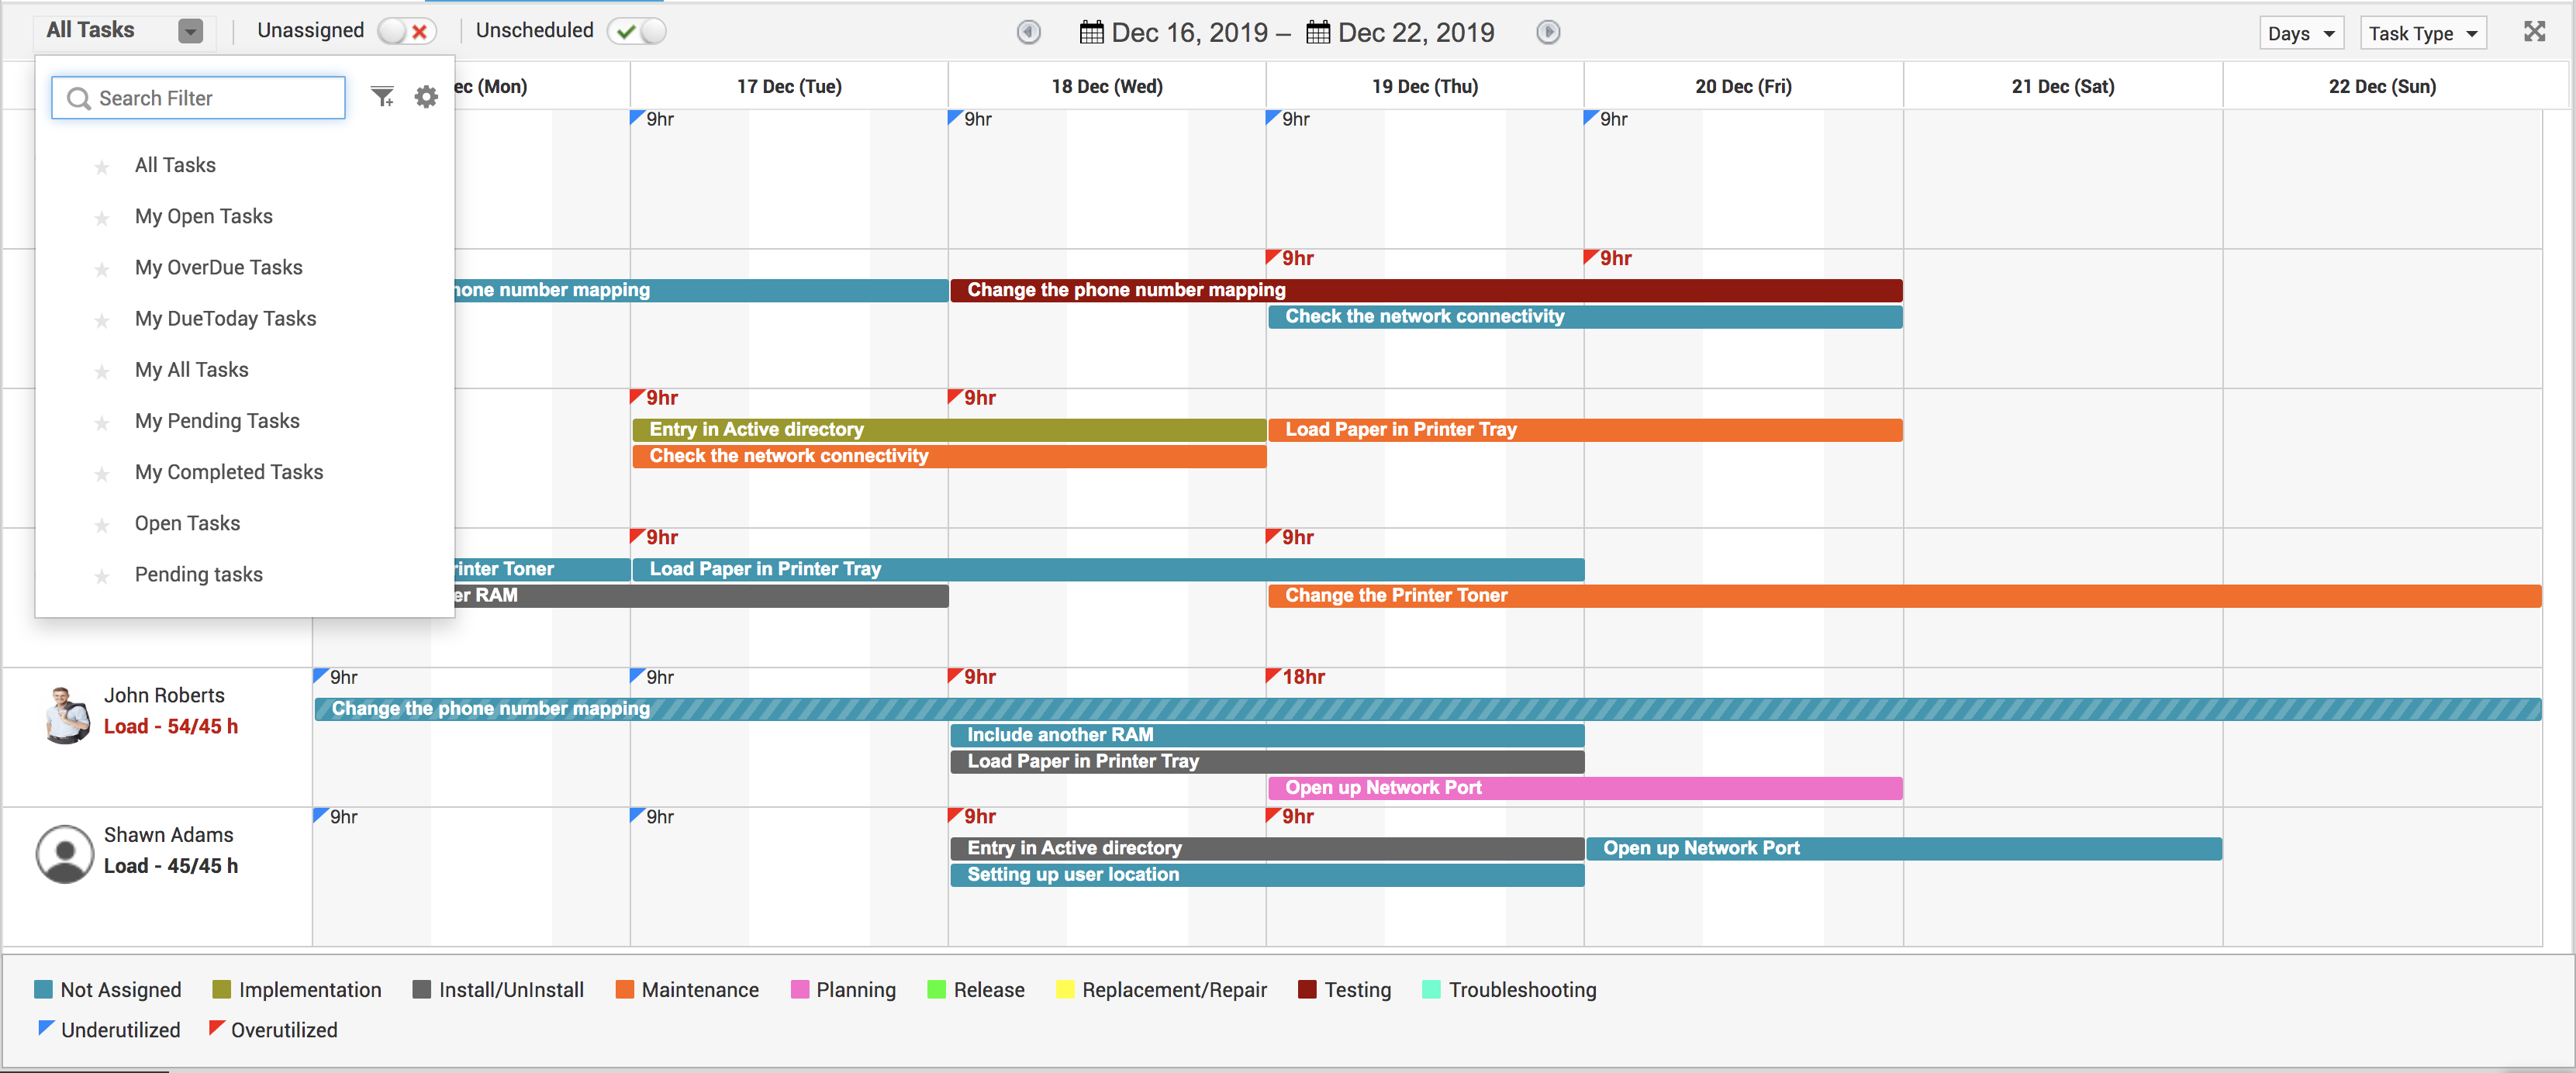Open the pink Open up Network Port task
Image resolution: width=2576 pixels, height=1073 pixels.
point(1585,787)
